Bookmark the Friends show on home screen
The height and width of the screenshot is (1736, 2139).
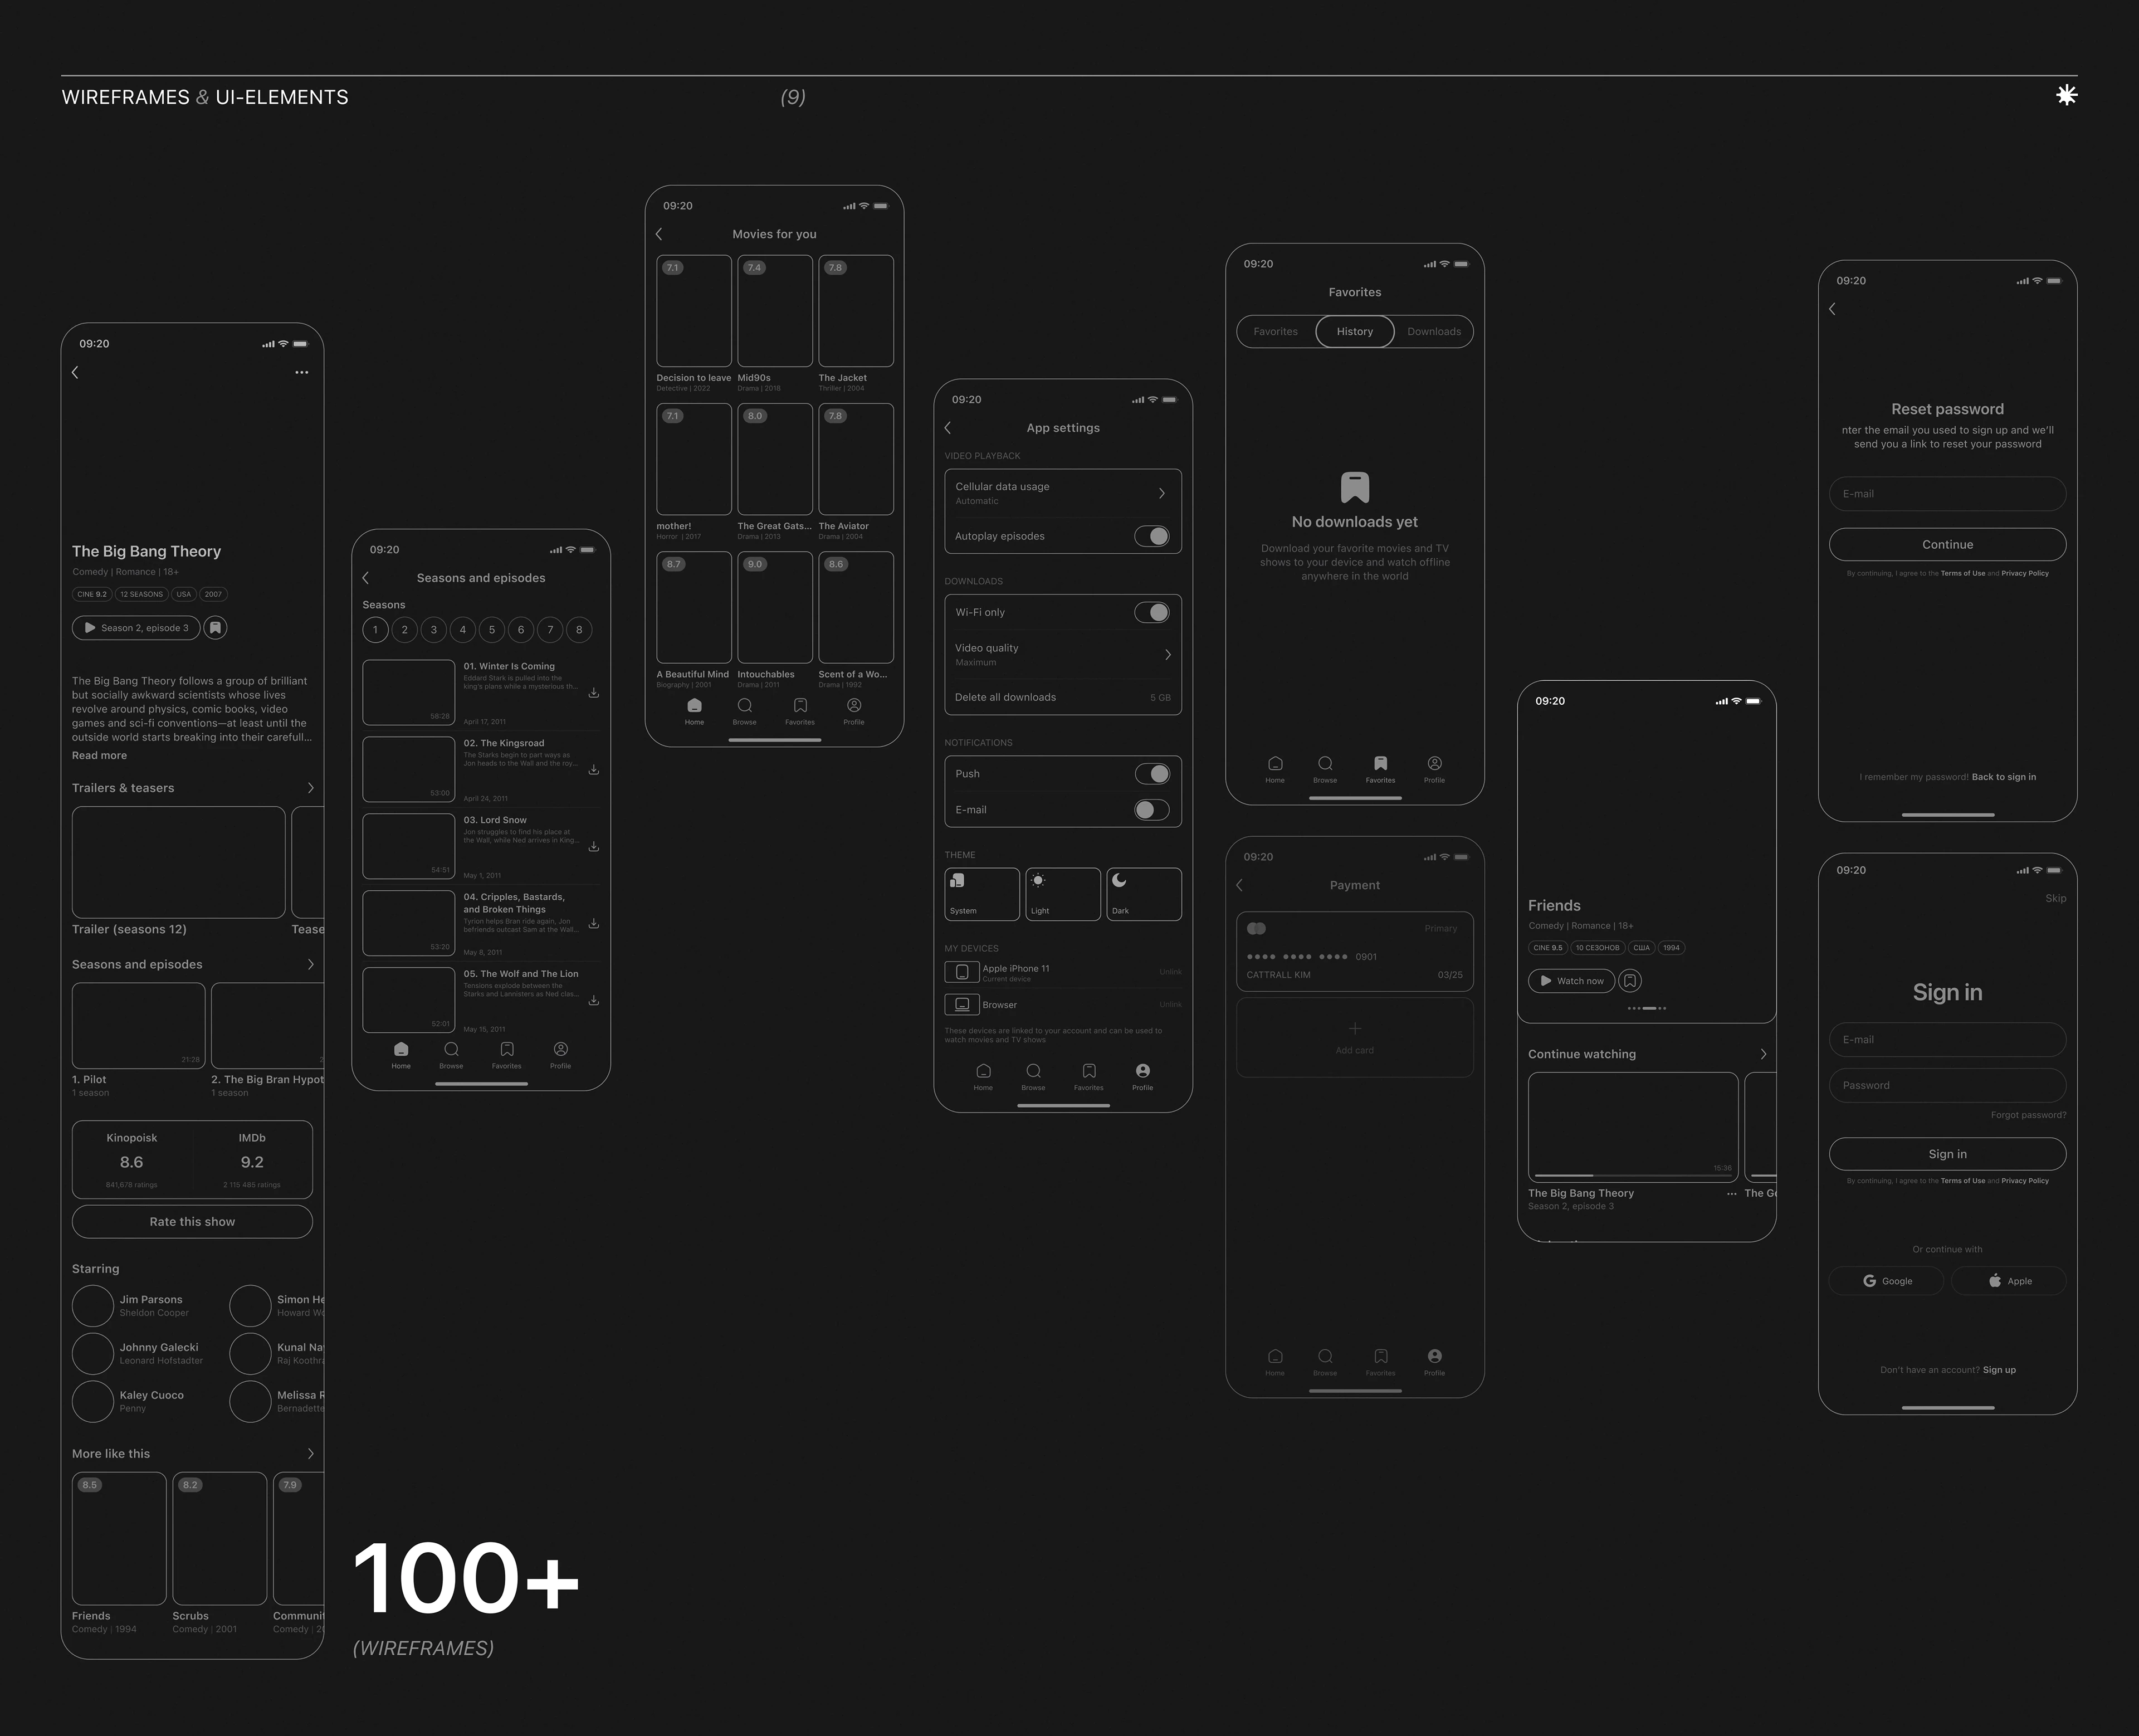pos(1629,981)
